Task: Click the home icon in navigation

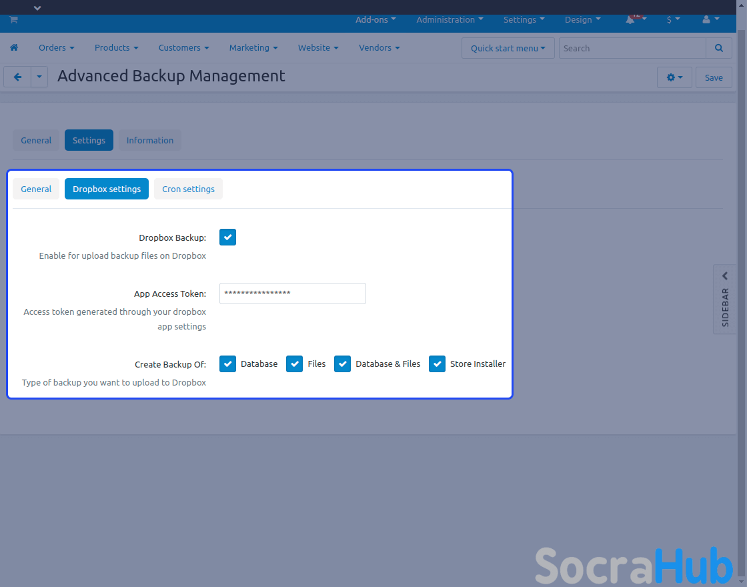Action: click(x=14, y=48)
